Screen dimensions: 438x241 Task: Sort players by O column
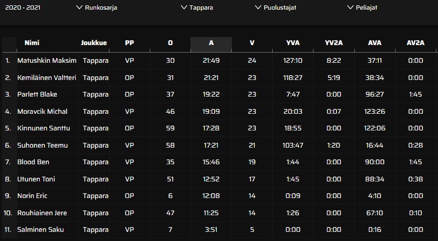pyautogui.click(x=170, y=43)
